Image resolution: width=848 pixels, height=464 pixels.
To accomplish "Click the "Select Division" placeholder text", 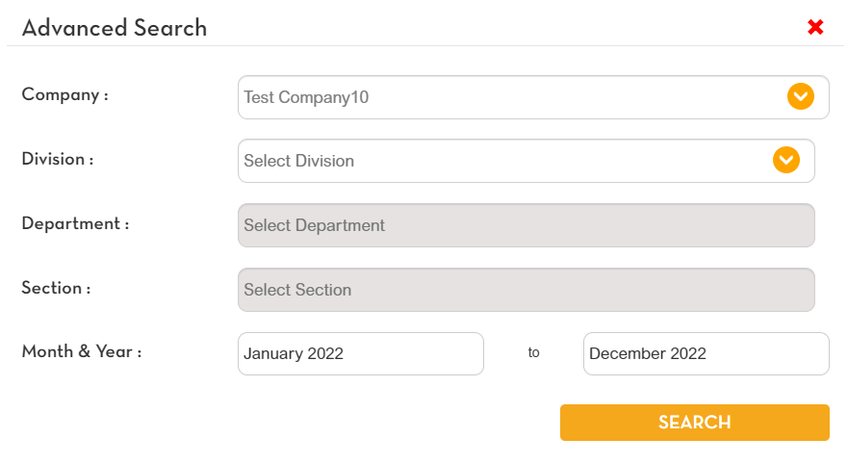I will (x=298, y=161).
